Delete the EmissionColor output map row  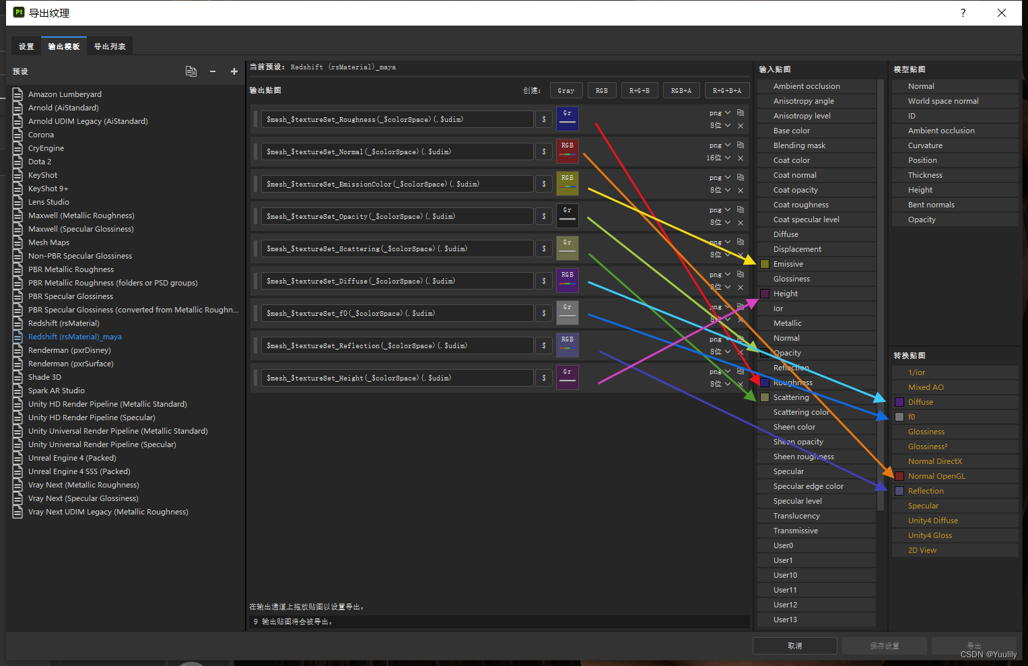point(741,190)
